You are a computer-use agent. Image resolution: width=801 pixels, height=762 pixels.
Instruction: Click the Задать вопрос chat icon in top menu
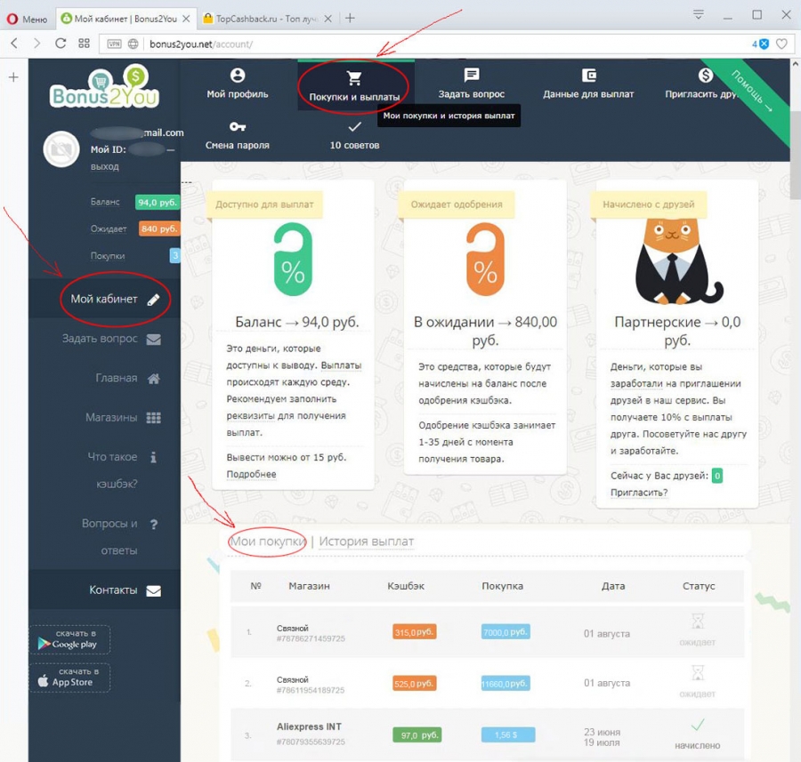pyautogui.click(x=471, y=76)
